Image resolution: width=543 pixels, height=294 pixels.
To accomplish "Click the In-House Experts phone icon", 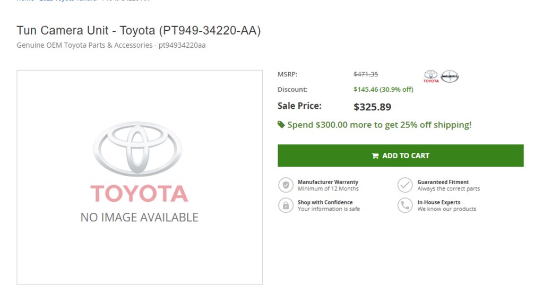I will (405, 205).
